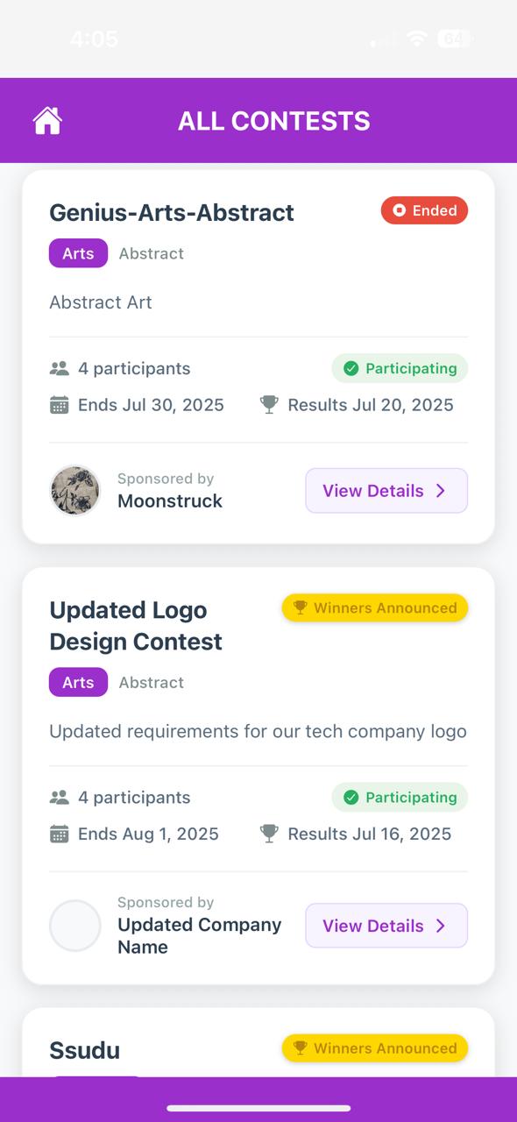Expand details via chevron on first View Details button
Viewport: 517px width, 1122px height.
[440, 491]
